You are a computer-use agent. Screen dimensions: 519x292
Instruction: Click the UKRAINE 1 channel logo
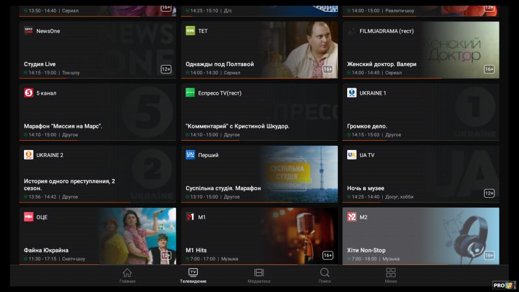[x=352, y=93]
